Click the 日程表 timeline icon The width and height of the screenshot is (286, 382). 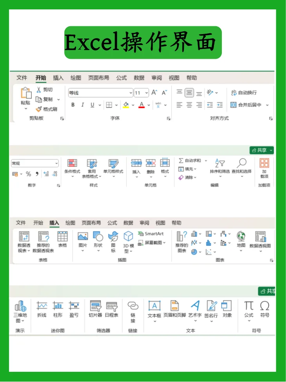pyautogui.click(x=112, y=306)
